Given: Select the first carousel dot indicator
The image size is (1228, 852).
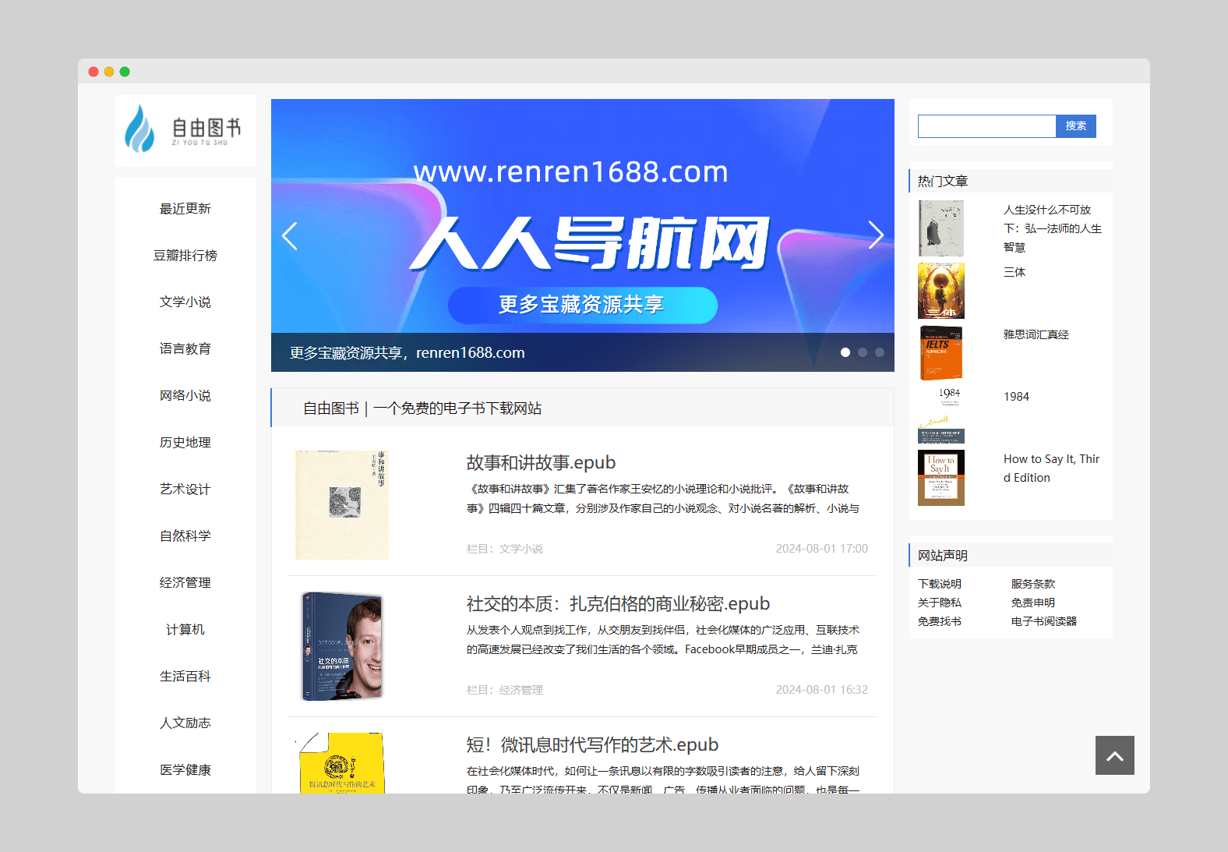Looking at the screenshot, I should [845, 352].
